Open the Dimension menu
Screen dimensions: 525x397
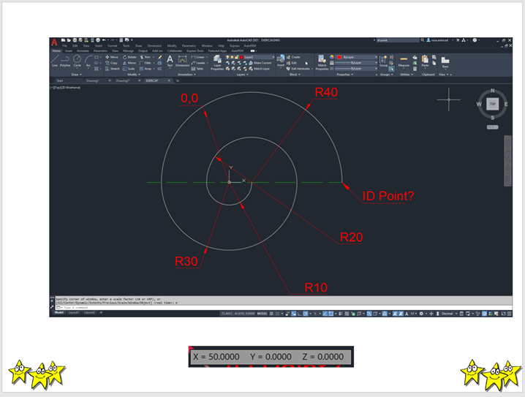click(154, 46)
